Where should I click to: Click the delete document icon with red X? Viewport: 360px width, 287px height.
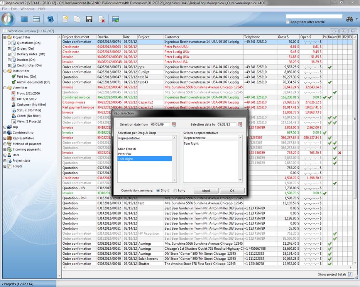coord(101,19)
